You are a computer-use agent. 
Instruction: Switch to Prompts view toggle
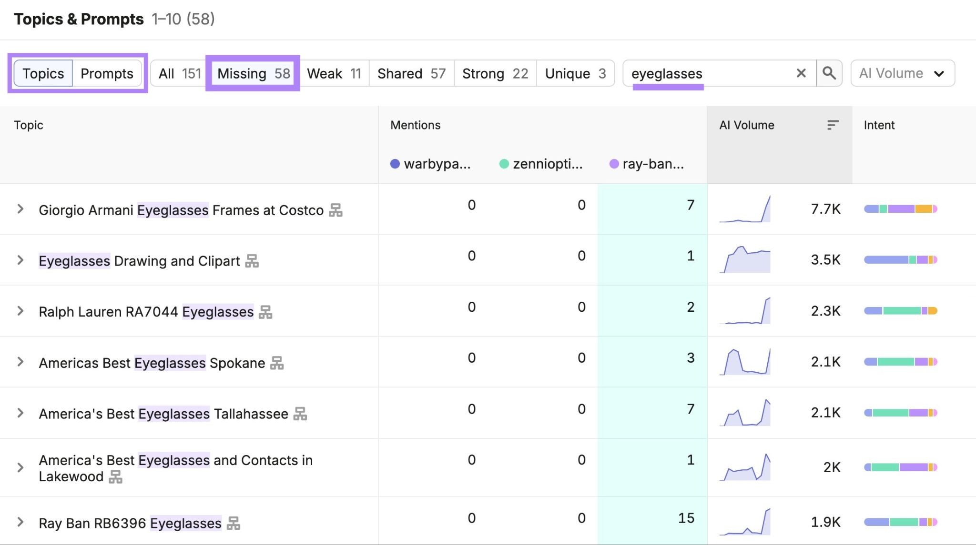[107, 73]
